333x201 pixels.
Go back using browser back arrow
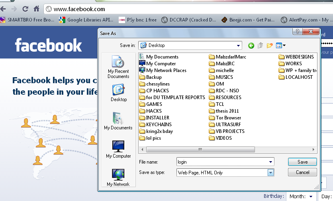click(3, 9)
